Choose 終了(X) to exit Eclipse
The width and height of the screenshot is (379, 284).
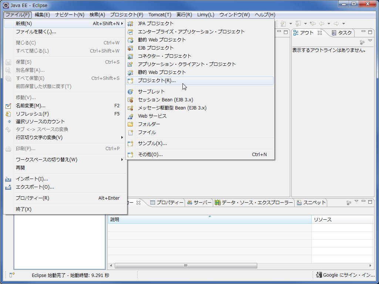click(x=65, y=209)
